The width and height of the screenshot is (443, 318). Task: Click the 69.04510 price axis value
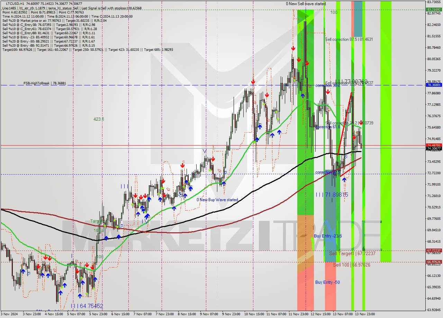(434, 230)
